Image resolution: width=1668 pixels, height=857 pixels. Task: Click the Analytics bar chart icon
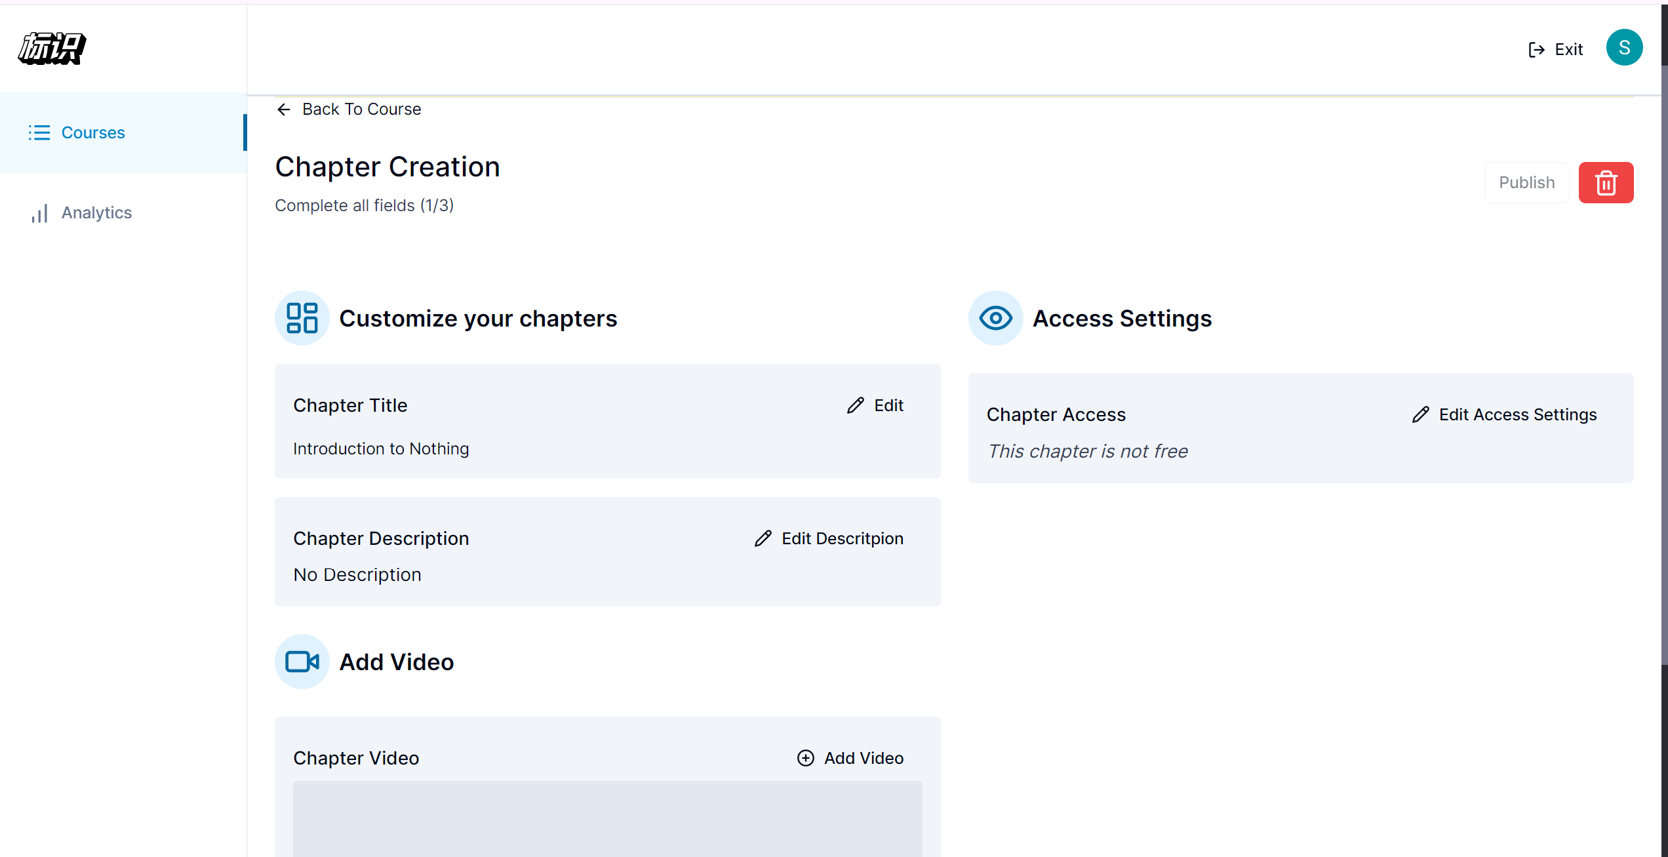[39, 213]
